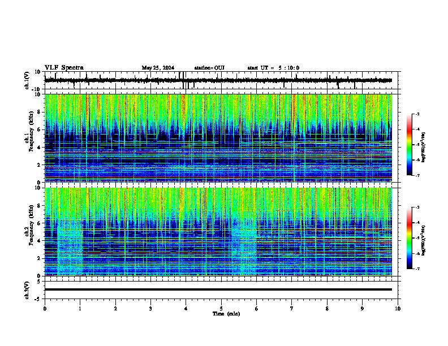The width and height of the screenshot is (448, 346).
Task: Click the "10" tick on the time axis
Action: click(x=398, y=309)
